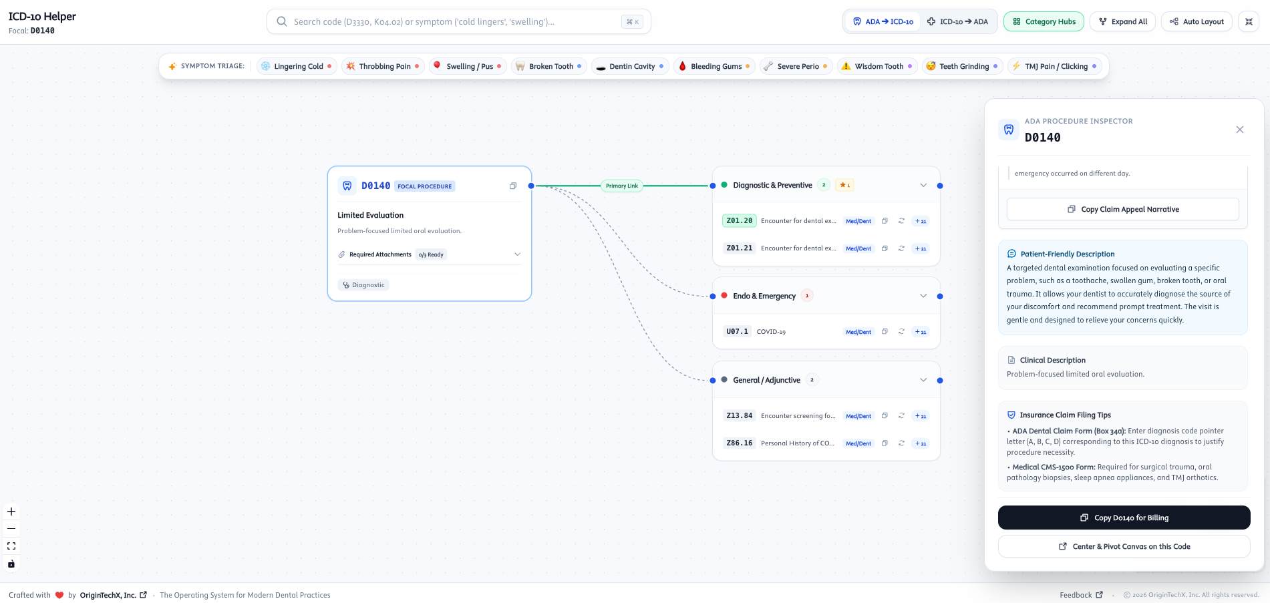Click copy icon in Z01.20 row
Screen dimensions: 1270x603
885,221
